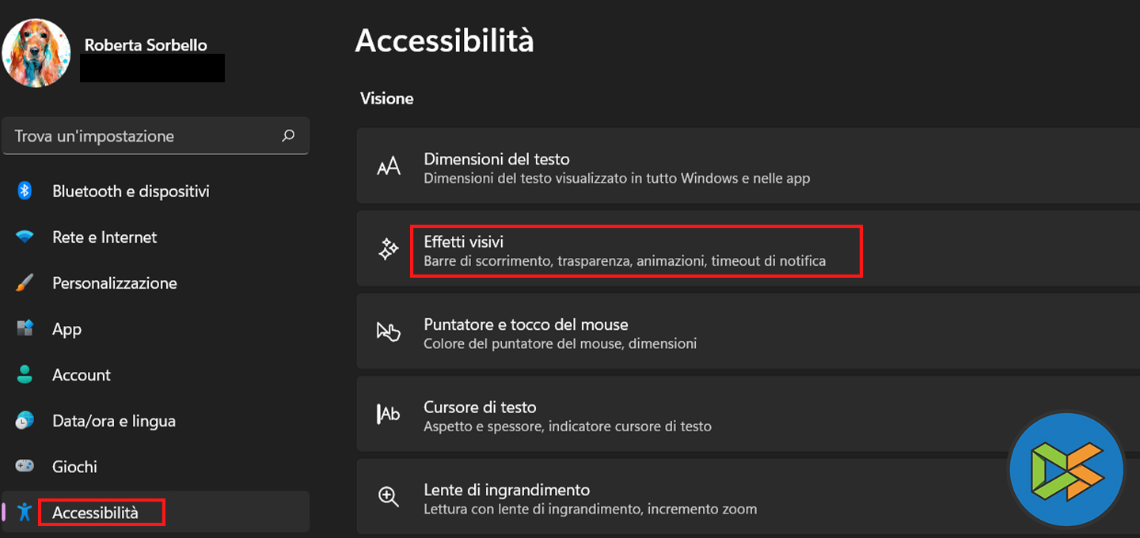The image size is (1140, 538).
Task: Click the App grid icon
Action: pos(25,328)
